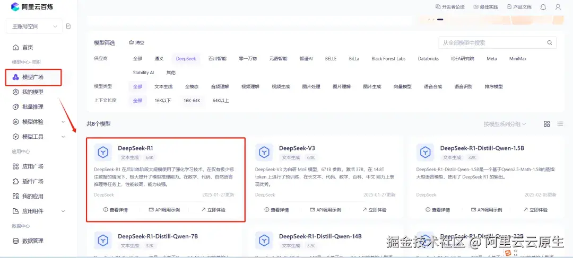Click the 共8个模型 count text

click(99, 124)
